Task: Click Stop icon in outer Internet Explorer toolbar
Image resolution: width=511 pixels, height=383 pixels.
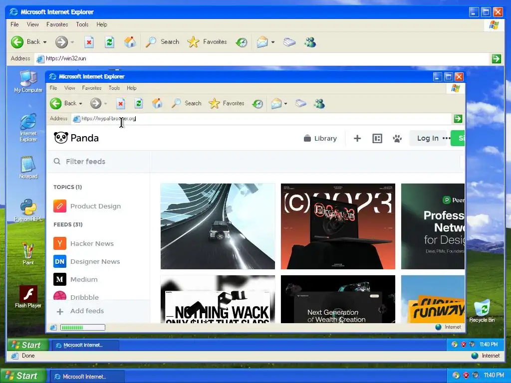Action: (x=89, y=42)
